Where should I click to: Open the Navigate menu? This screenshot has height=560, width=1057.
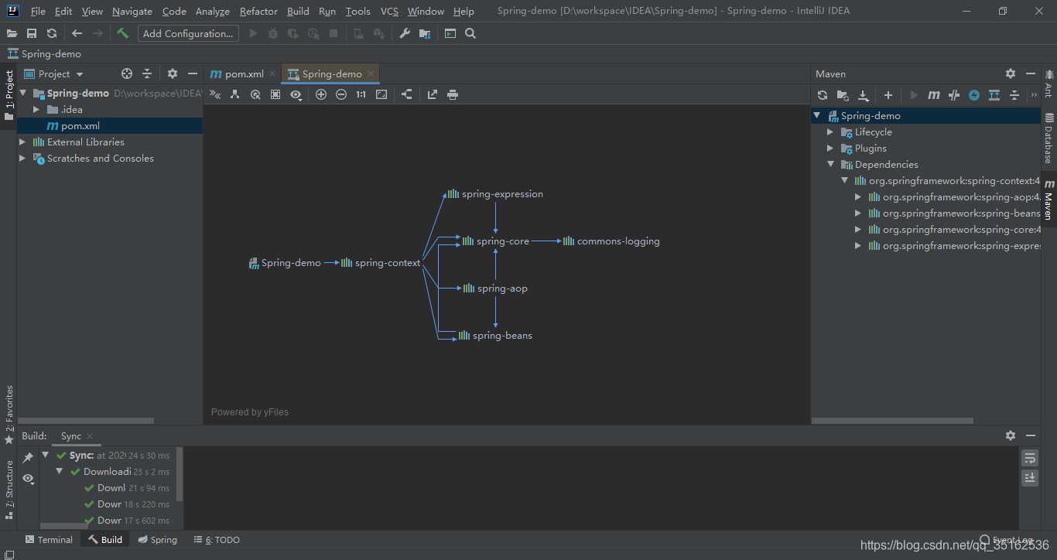click(132, 12)
